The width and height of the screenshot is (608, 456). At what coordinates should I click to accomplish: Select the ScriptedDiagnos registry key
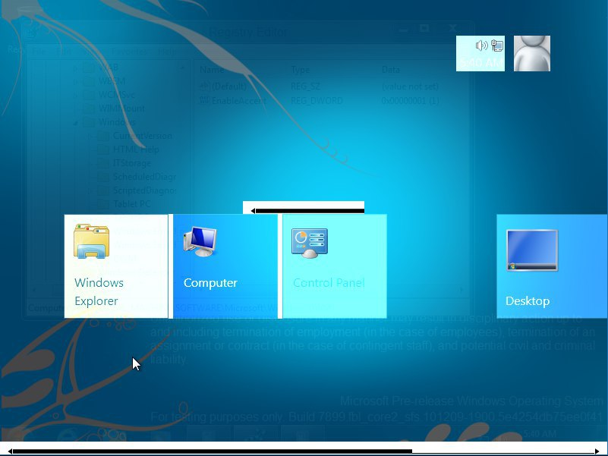(x=145, y=190)
